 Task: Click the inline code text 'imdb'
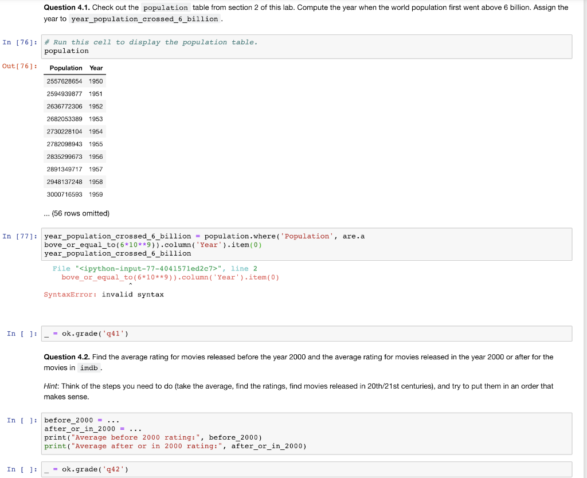89,369
